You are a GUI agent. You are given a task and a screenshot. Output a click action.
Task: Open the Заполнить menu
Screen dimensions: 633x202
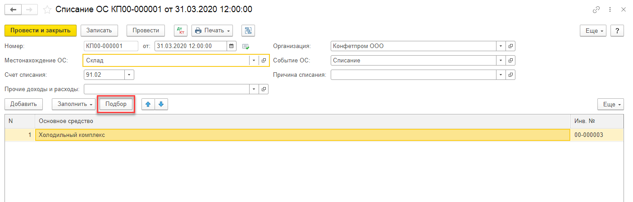(x=73, y=104)
